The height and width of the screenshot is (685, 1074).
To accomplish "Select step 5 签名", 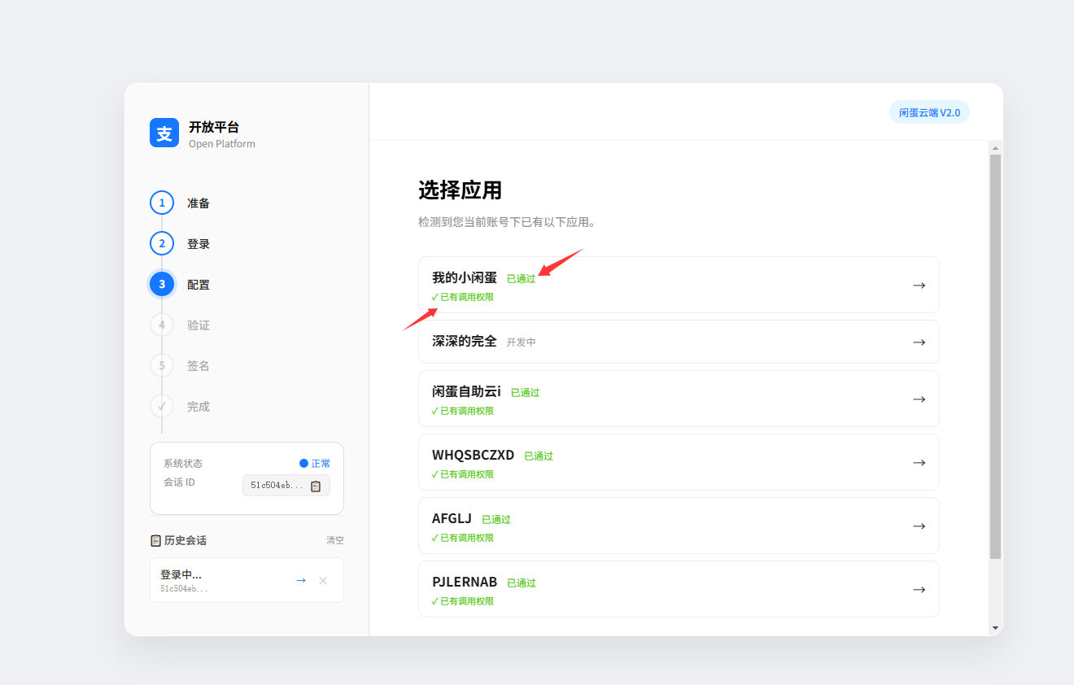I will point(162,365).
